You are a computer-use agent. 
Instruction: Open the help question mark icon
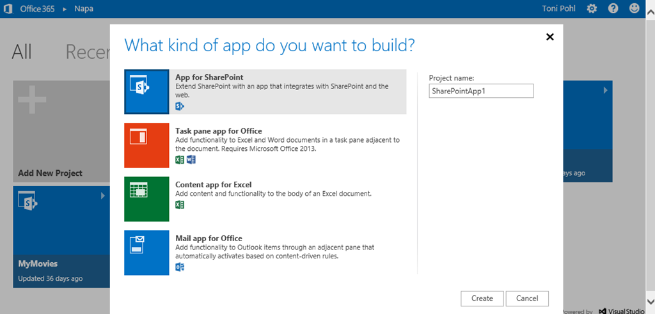613,8
